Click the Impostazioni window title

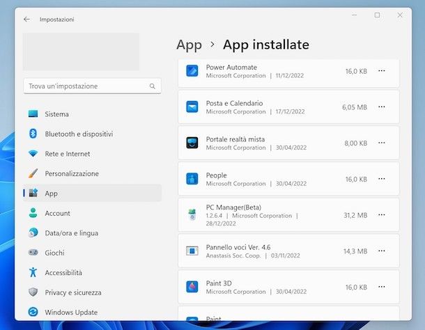(x=56, y=19)
